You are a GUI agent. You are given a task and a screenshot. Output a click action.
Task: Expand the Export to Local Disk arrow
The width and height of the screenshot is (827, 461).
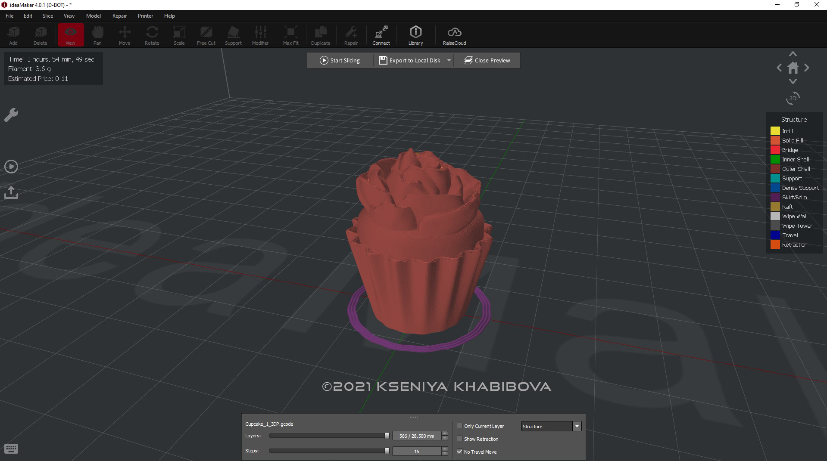[449, 60]
